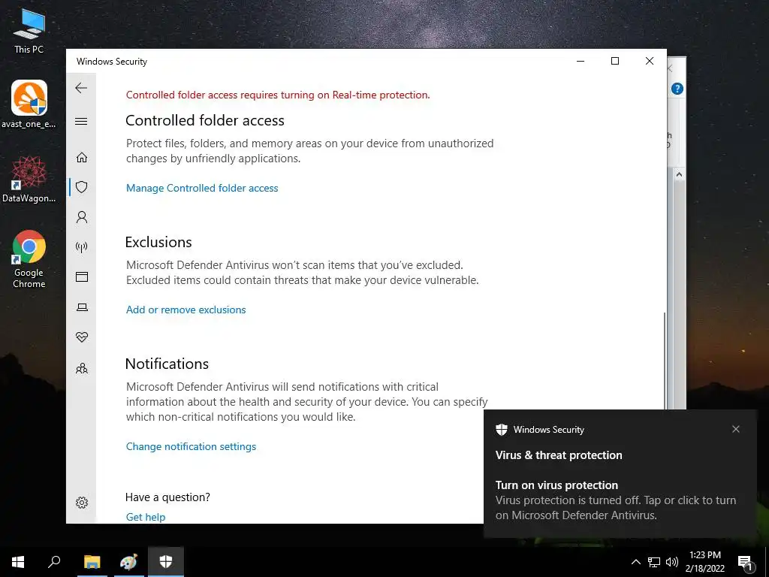Open the avast_one desktop installer icon
The height and width of the screenshot is (577, 769).
[x=29, y=104]
